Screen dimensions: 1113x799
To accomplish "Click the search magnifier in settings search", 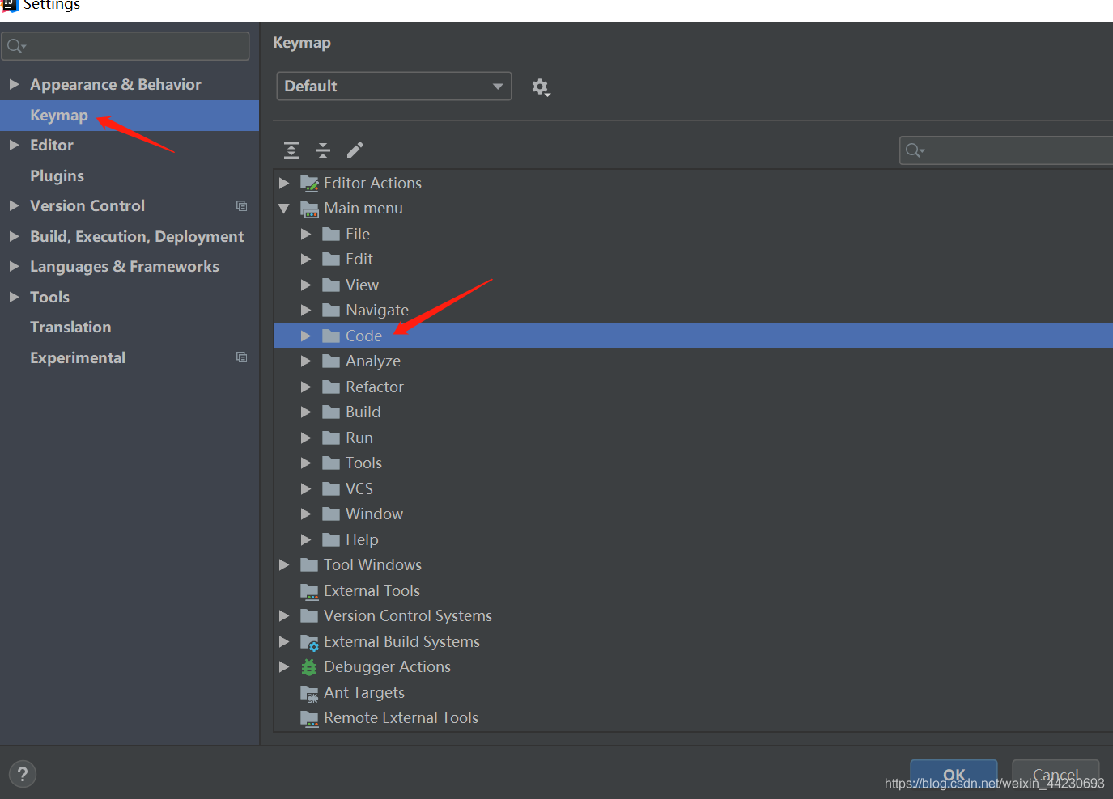I will coord(15,46).
